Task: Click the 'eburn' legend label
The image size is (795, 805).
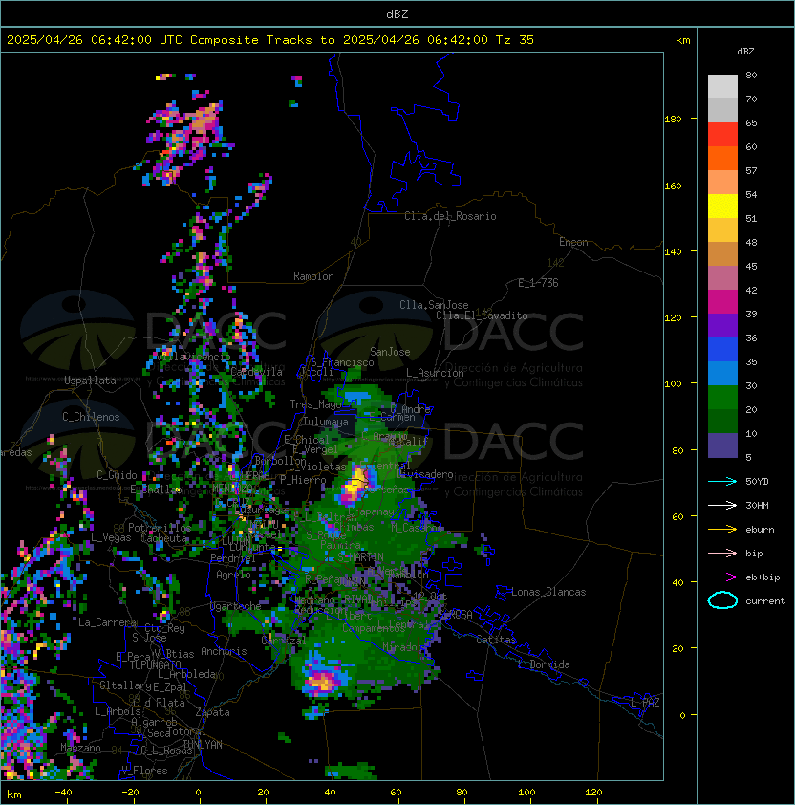Action: pyautogui.click(x=760, y=530)
